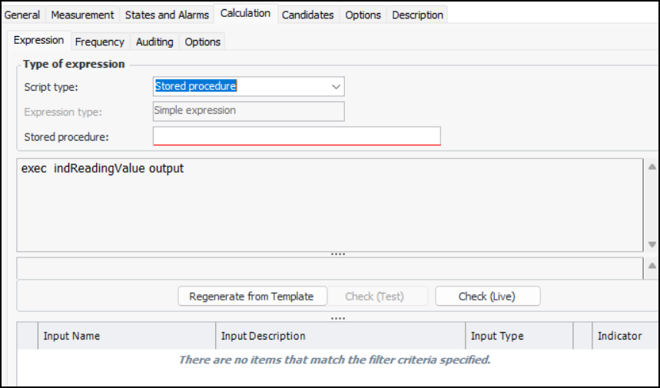Open the General tab

(x=22, y=15)
